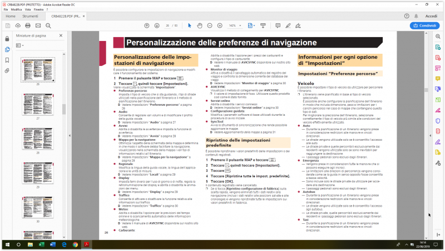Click the Print file icon
The width and height of the screenshot is (445, 251).
click(x=27, y=25)
